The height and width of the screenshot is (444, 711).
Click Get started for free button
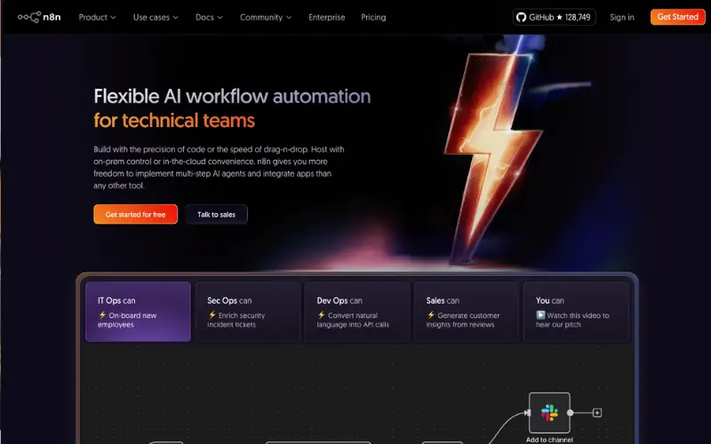136,214
